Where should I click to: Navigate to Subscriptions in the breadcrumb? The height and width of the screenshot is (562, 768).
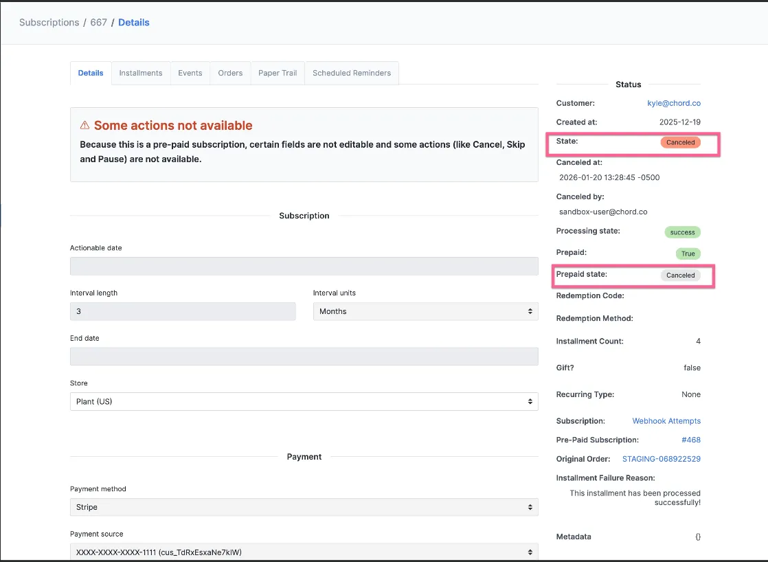tap(49, 23)
